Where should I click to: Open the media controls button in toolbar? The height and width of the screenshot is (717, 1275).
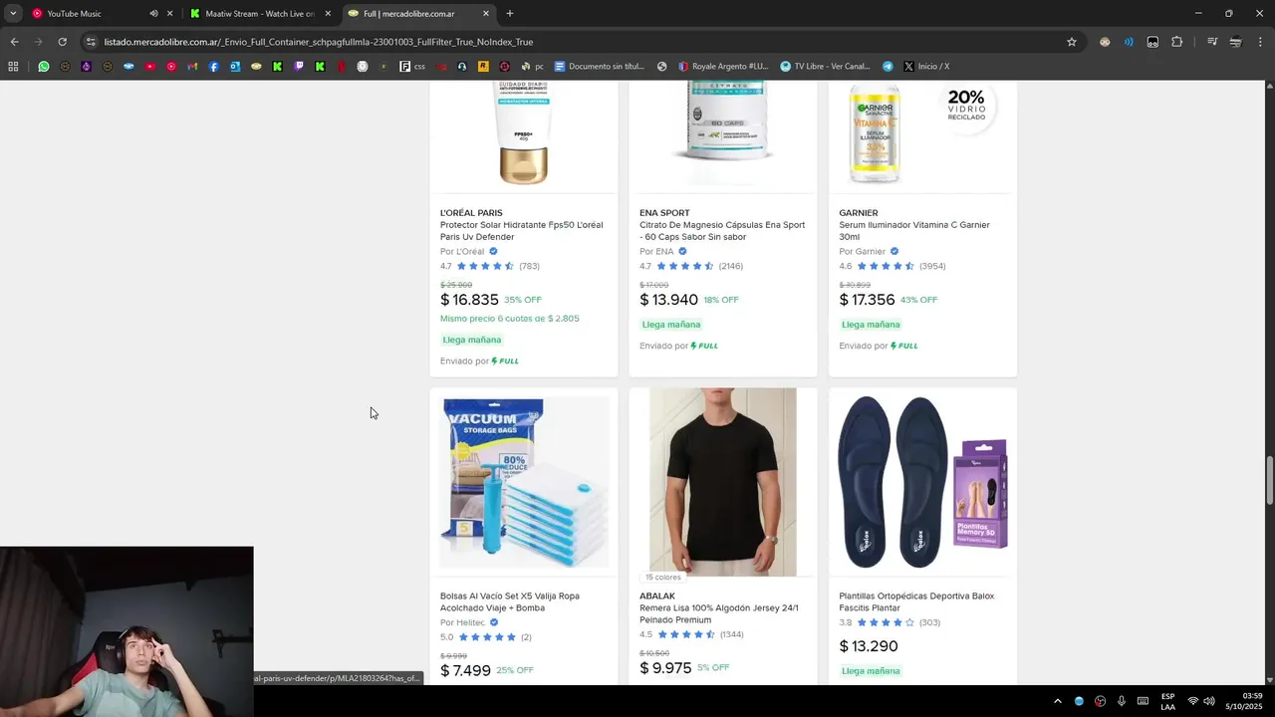pyautogui.click(x=1212, y=42)
